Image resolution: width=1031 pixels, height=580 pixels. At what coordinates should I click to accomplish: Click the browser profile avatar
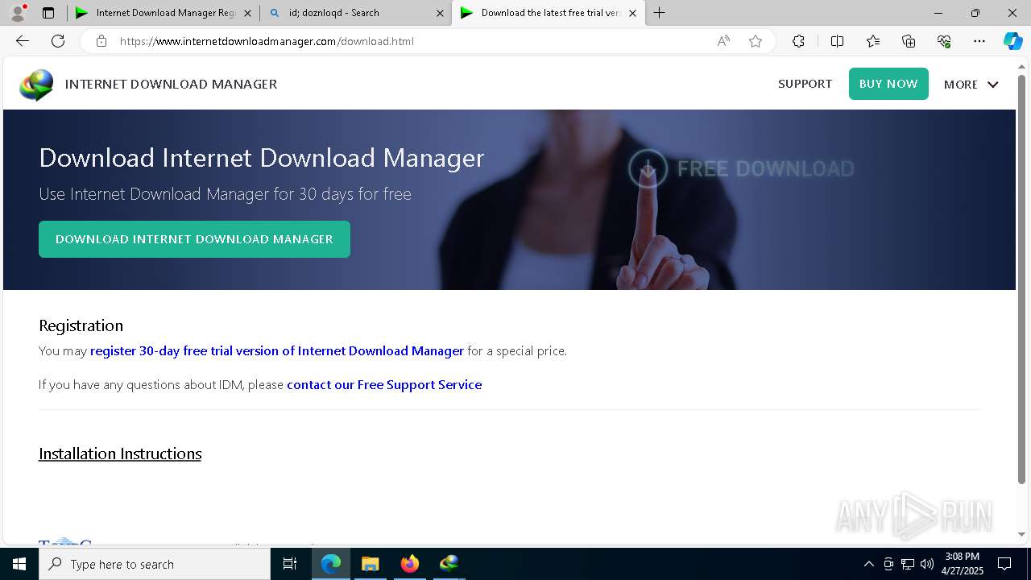pyautogui.click(x=18, y=13)
